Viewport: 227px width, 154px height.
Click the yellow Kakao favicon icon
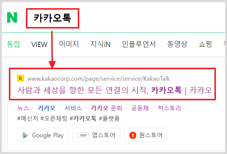point(21,78)
